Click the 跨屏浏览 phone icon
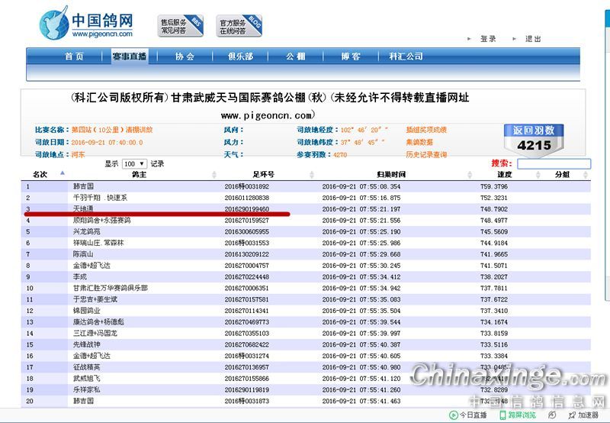The height and width of the screenshot is (423, 610). [x=503, y=415]
